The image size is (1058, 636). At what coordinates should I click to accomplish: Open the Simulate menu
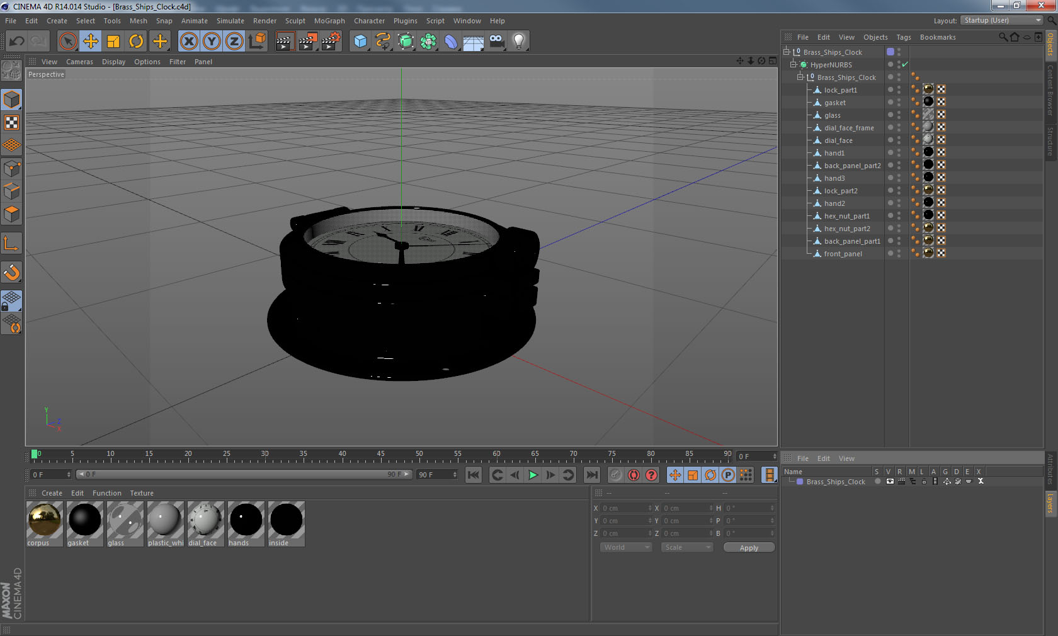230,21
